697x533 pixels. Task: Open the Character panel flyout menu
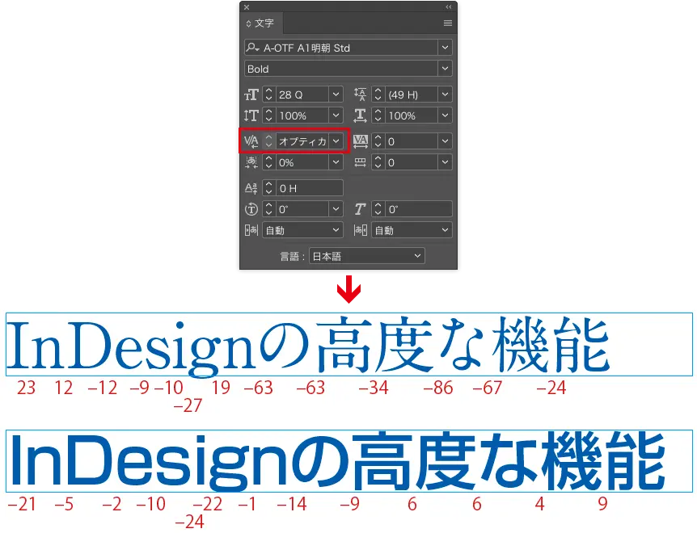click(447, 23)
